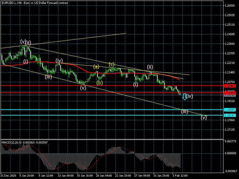239x179 pixels.
Task: Click the 5 Jan 20:00 time label
Action: click(x=27, y=176)
